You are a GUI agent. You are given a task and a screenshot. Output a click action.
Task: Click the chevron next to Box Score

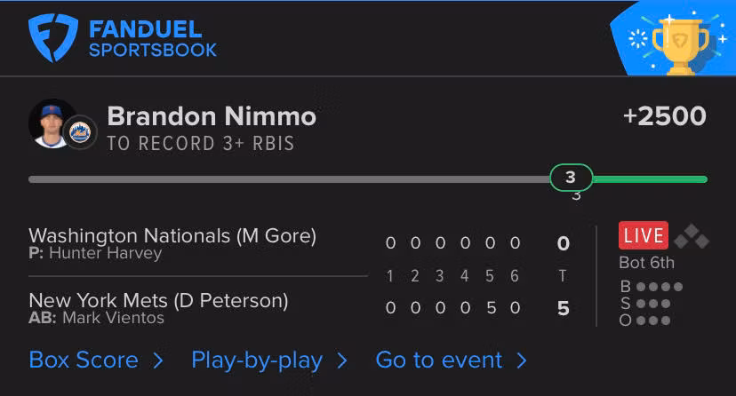(157, 360)
